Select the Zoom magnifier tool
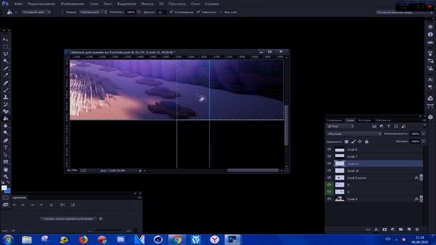This screenshot has width=436, height=245. pos(5,176)
